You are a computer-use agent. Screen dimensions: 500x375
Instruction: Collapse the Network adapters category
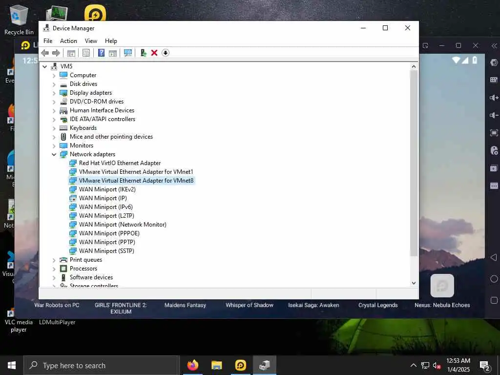(54, 155)
